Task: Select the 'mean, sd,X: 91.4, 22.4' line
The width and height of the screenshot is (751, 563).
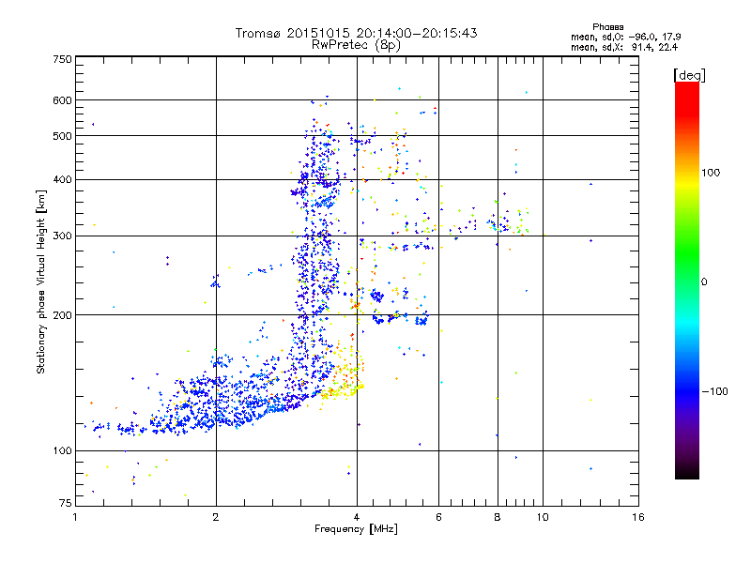Action: (x=624, y=47)
